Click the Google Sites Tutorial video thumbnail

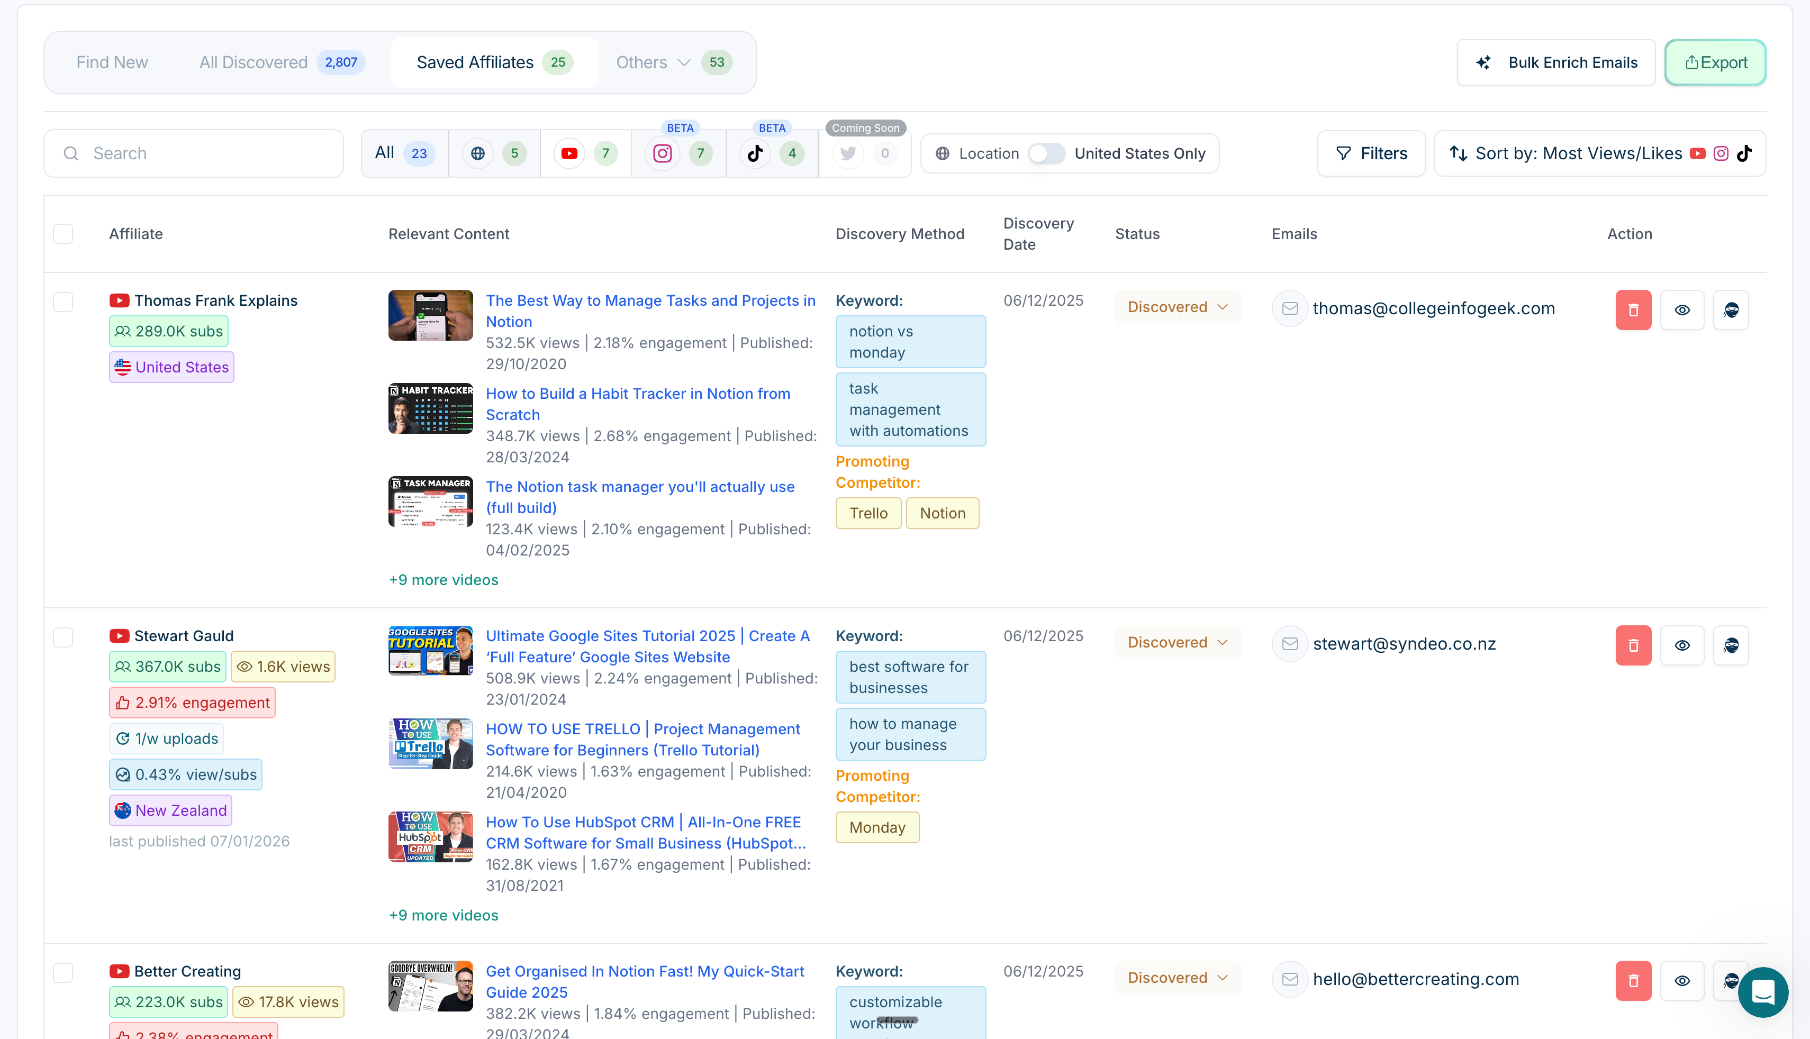tap(430, 650)
